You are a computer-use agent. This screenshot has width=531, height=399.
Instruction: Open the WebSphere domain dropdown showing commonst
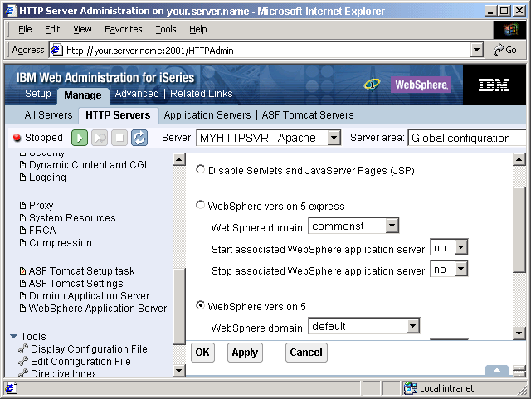(353, 226)
